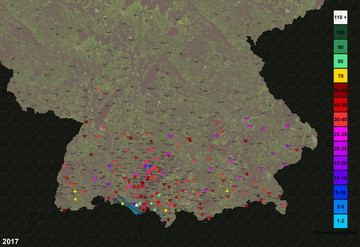This screenshot has height=247, width=360.
Task: Select the dark red 50-60 legend swatch
Action: point(340,90)
